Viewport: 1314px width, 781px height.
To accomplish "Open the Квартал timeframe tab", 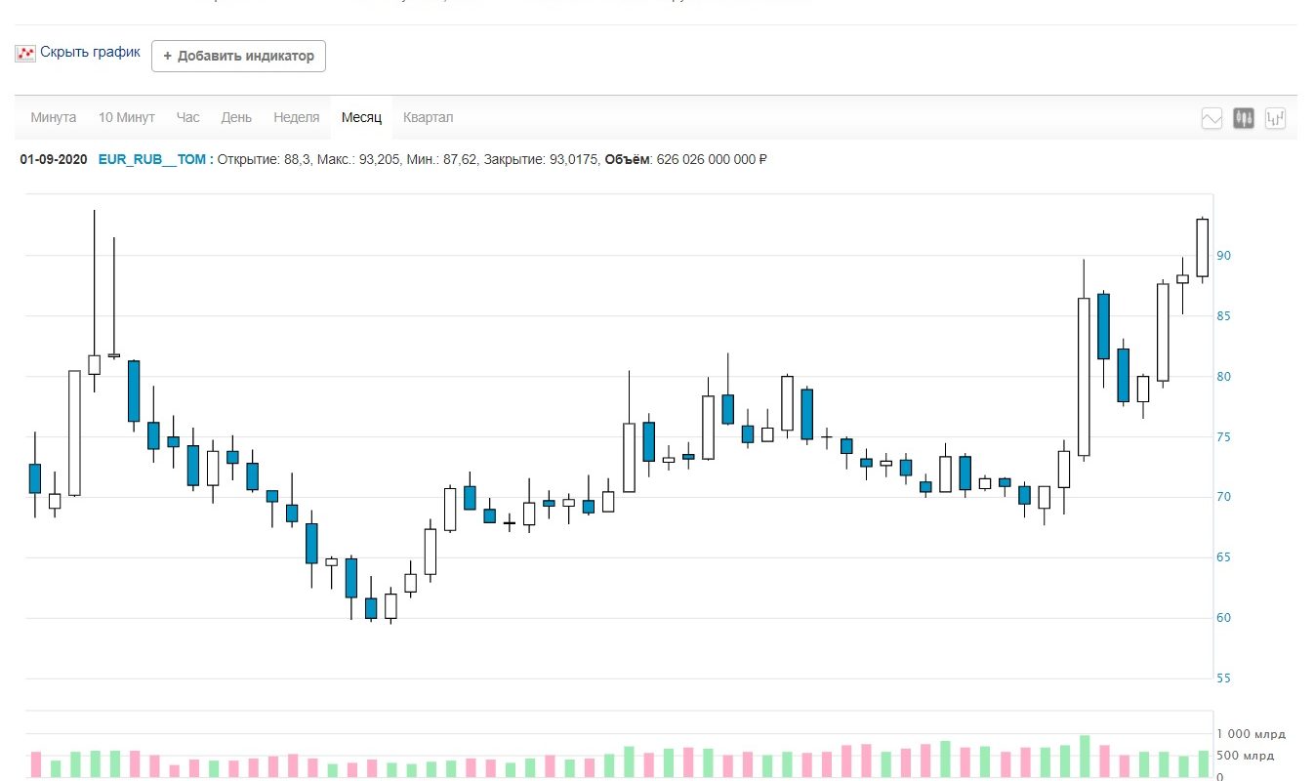I will (429, 117).
